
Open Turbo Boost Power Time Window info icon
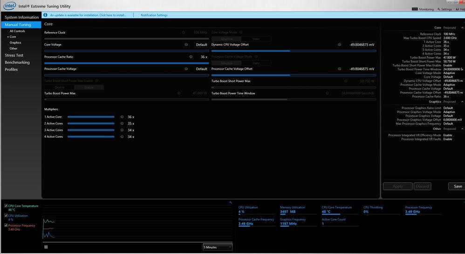point(328,93)
